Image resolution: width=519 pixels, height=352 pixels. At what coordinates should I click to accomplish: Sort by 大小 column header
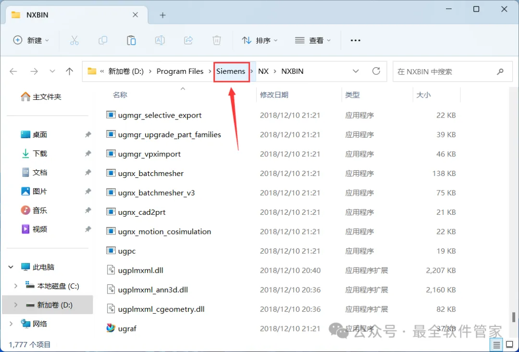pos(423,95)
